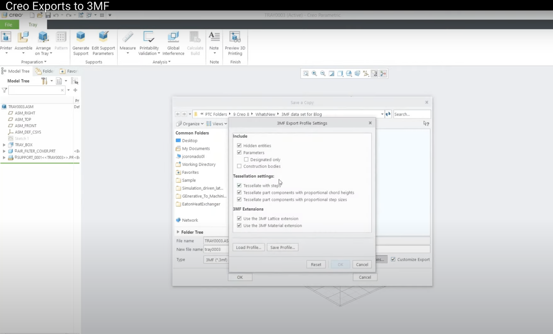Click the Preview 3D Printing icon
The height and width of the screenshot is (334, 553).
coord(235,37)
